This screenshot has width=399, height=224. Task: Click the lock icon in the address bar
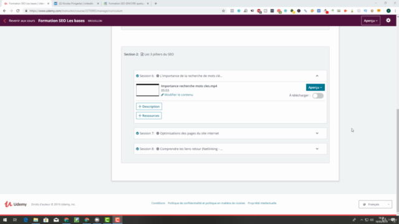pyautogui.click(x=26, y=11)
